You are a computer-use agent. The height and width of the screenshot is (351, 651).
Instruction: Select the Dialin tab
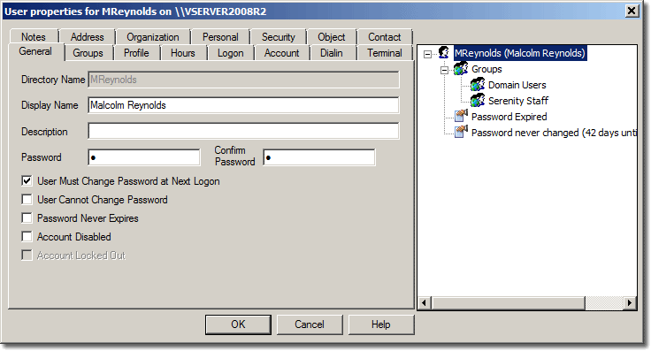point(332,53)
